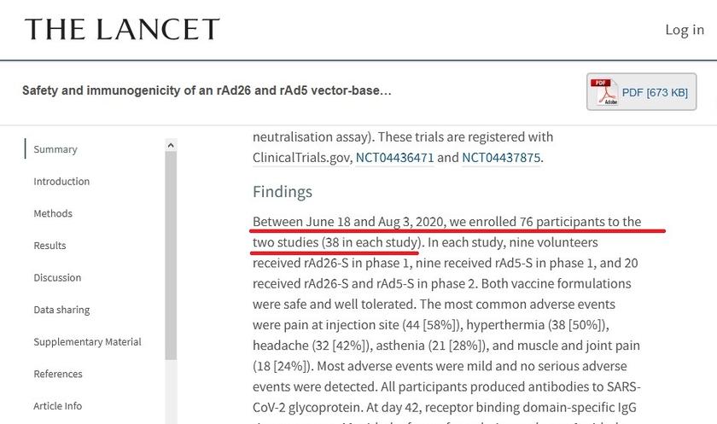
Task: Go to Data sharing section
Action: coord(61,310)
